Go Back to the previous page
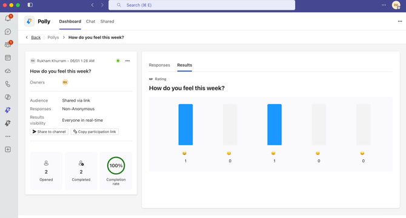Screen dimensions: 406x218 click(36, 38)
